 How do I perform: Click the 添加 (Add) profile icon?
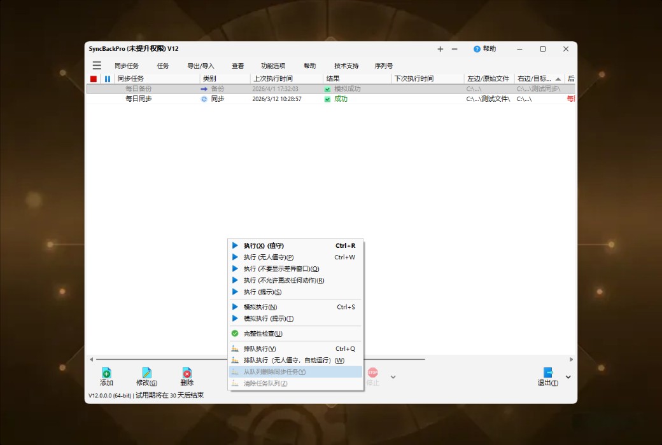point(106,374)
